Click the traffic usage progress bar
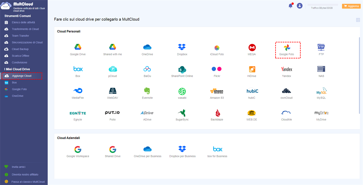363x185 pixels. click(322, 5)
